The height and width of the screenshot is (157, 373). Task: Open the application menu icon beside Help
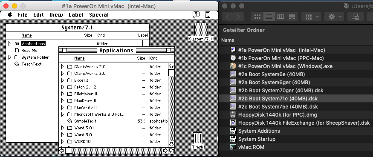pyautogui.click(x=208, y=15)
